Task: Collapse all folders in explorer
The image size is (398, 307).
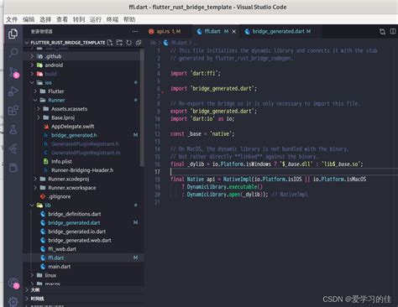Action: pyautogui.click(x=139, y=43)
